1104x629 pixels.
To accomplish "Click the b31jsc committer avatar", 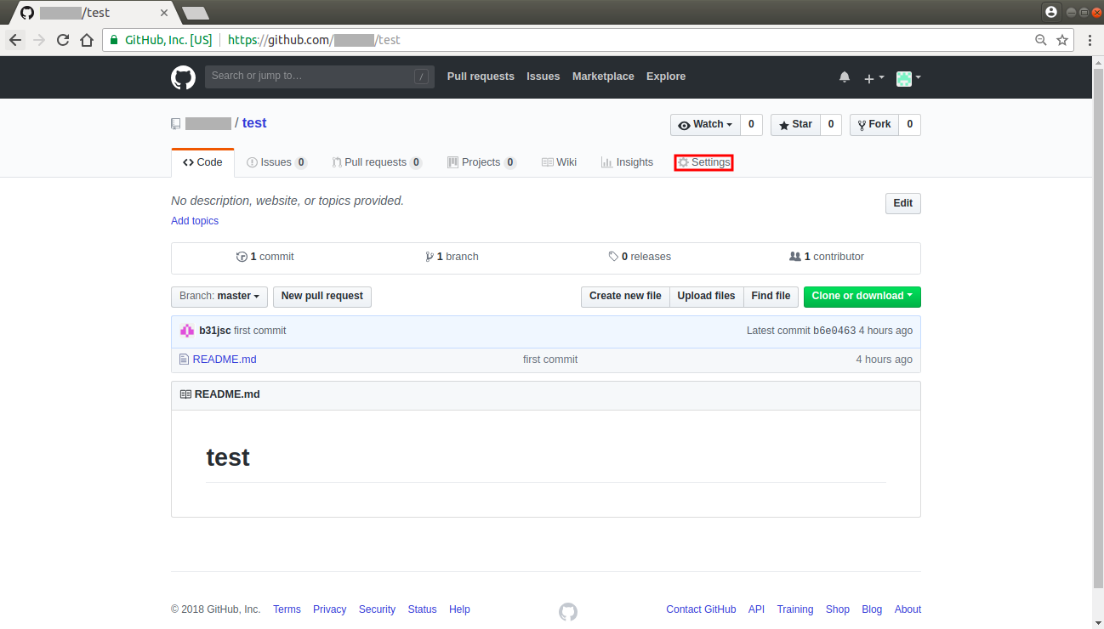I will 187,331.
